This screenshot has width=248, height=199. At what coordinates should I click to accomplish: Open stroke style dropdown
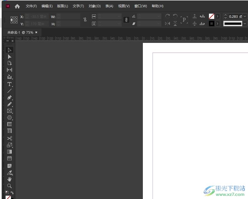point(245,24)
